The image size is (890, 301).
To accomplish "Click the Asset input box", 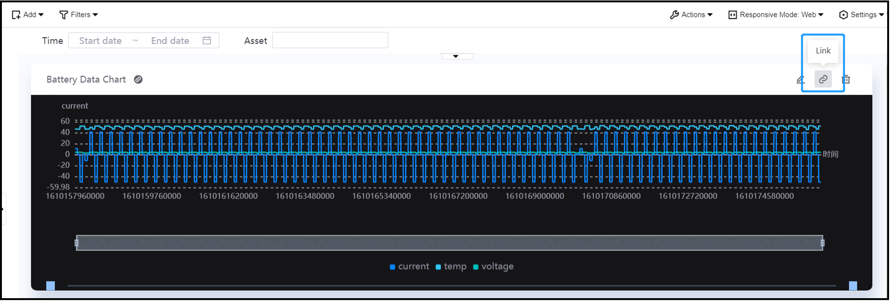I will coord(330,41).
